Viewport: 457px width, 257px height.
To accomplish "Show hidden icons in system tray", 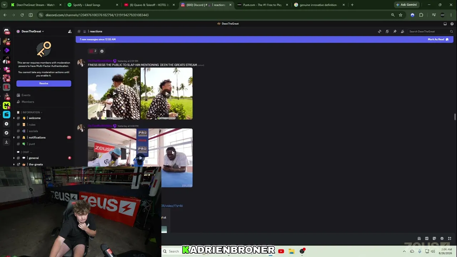I will click(404, 251).
